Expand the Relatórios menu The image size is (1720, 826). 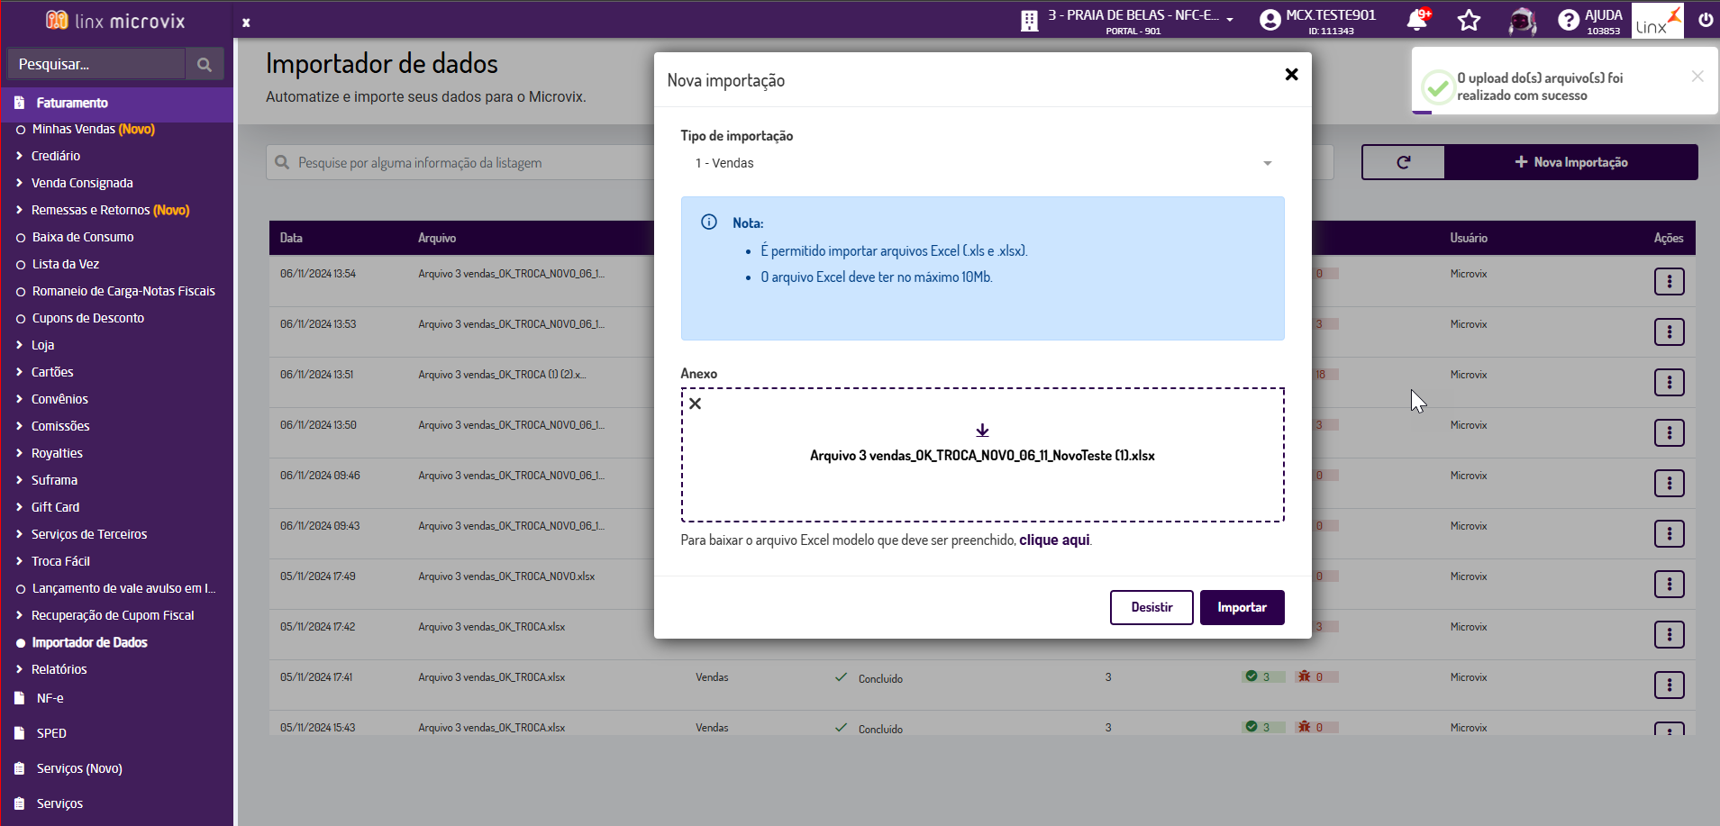(59, 669)
